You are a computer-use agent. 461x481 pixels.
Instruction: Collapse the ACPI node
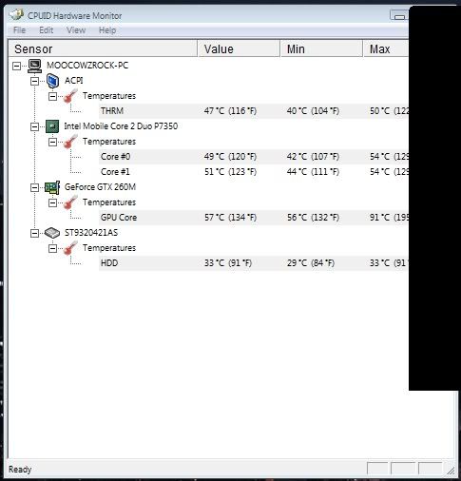[x=34, y=81]
